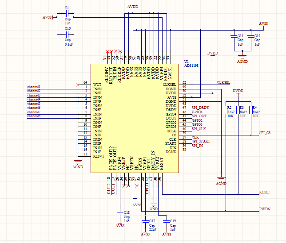Click the RESET net label at right
The height and width of the screenshot is (243, 286).
tap(265, 192)
